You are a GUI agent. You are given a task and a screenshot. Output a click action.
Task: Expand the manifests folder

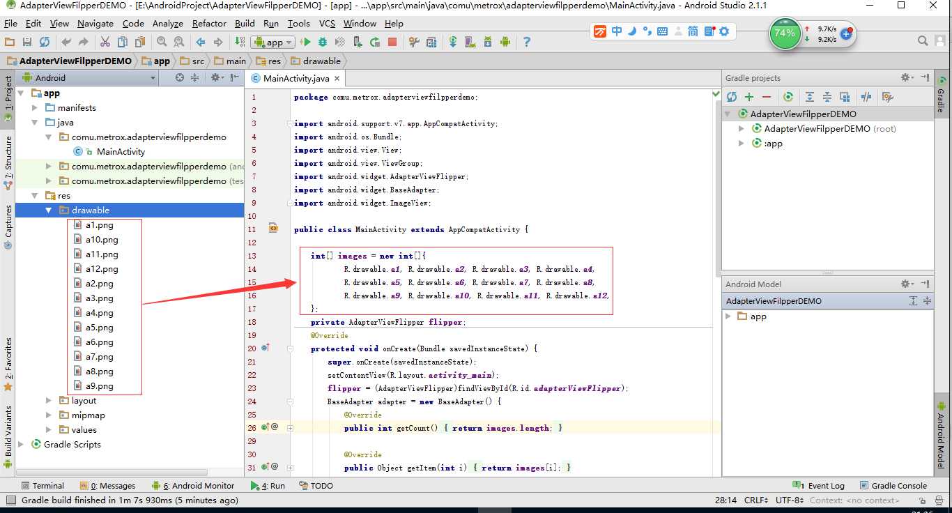(x=36, y=107)
